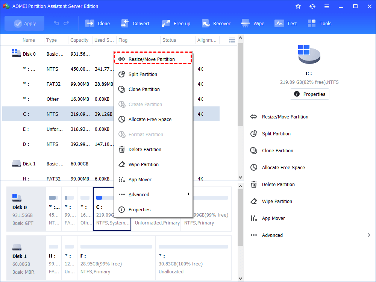Viewport: 376px width, 282px height.
Task: Open the Tools toolbar menu
Action: tap(320, 23)
